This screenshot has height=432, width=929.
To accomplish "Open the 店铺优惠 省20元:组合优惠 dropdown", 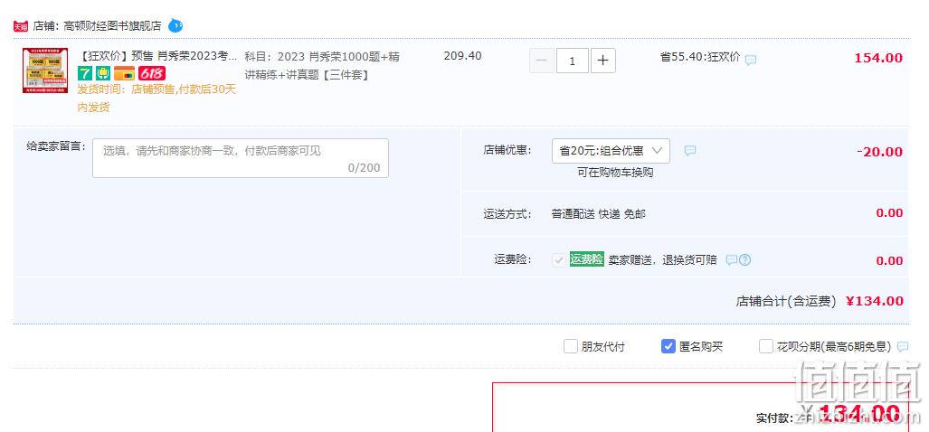I will coord(611,150).
